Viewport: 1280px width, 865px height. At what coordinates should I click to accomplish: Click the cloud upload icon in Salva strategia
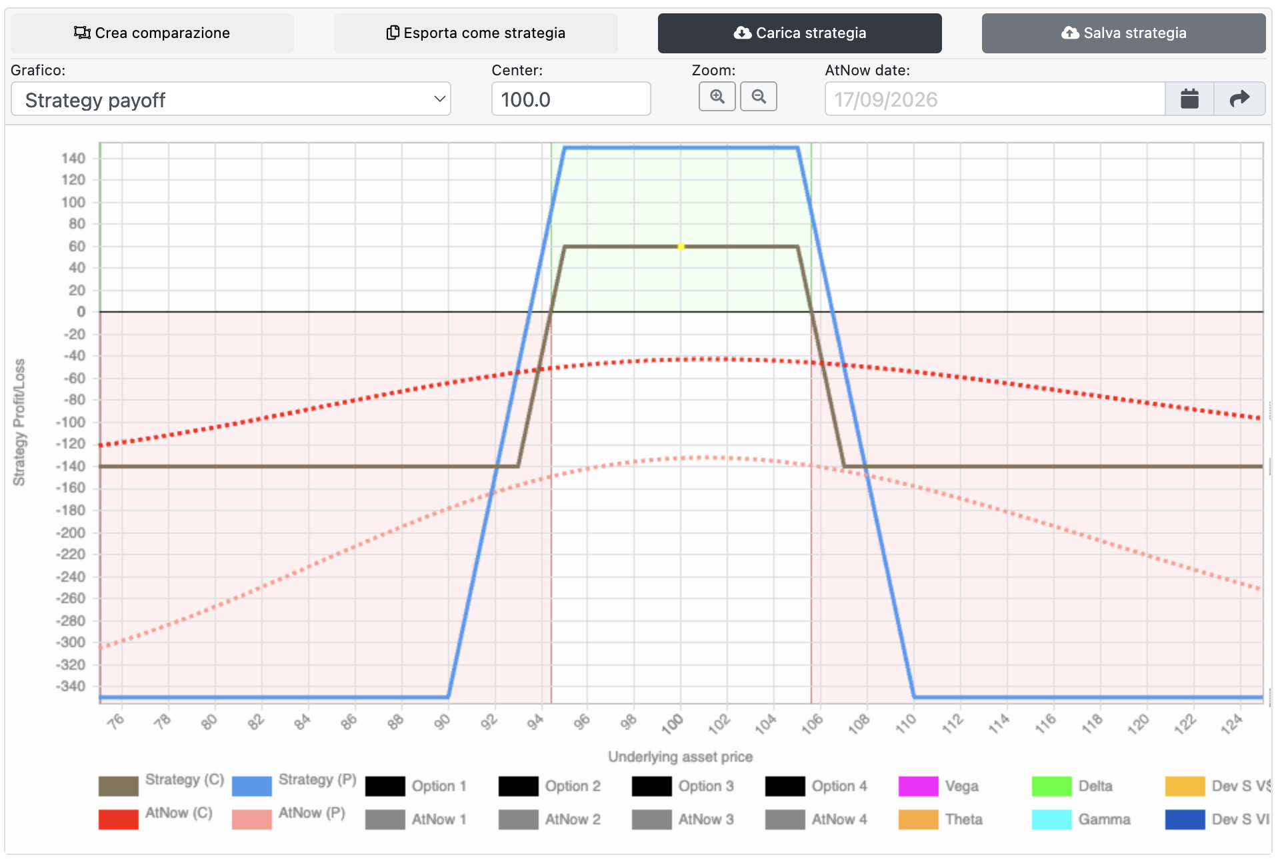coord(1070,33)
